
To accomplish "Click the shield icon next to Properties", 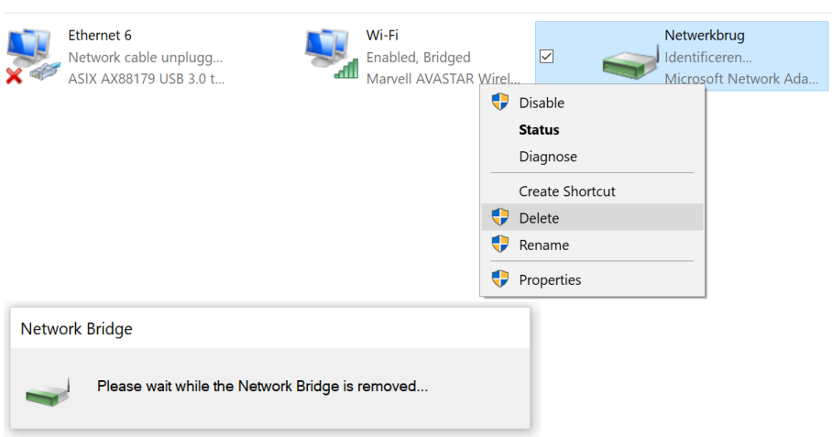I will pyautogui.click(x=499, y=279).
